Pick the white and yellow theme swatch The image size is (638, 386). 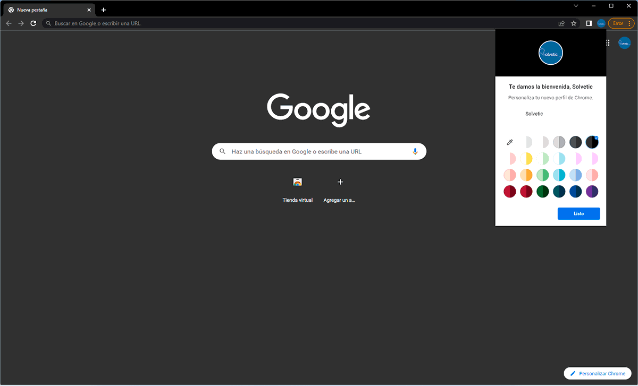[526, 158]
